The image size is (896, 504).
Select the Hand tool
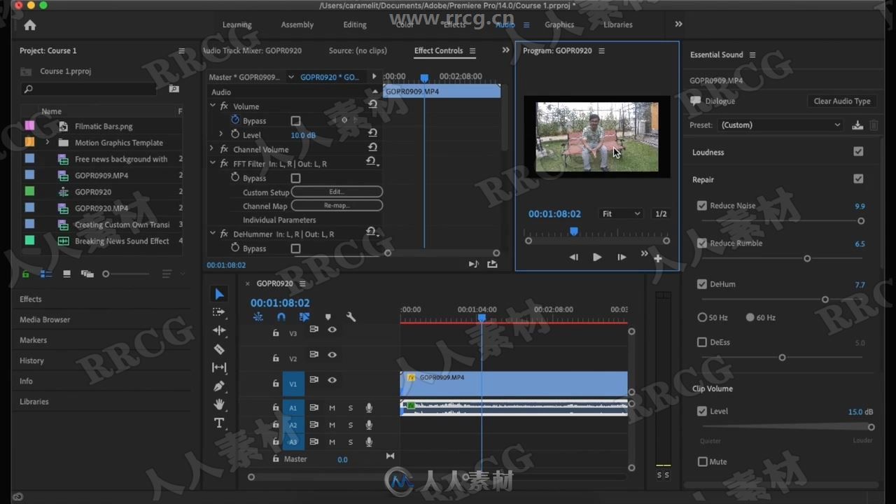point(219,404)
